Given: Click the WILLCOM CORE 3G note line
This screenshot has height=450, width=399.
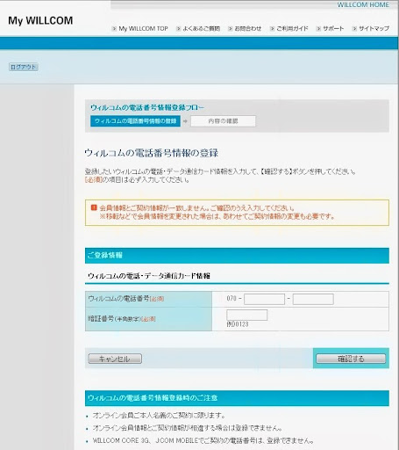Looking at the screenshot, I should [x=203, y=440].
